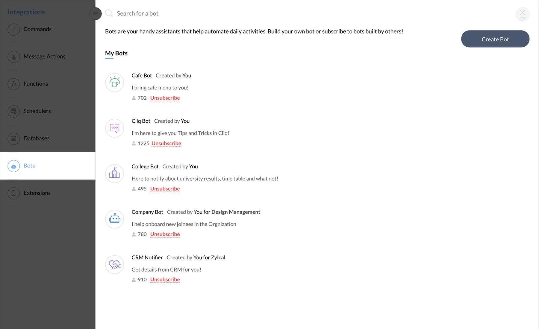Open the Message Actions section

tap(44, 57)
